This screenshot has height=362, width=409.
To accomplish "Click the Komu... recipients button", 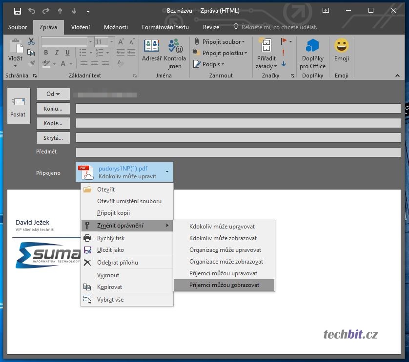I will pos(53,109).
